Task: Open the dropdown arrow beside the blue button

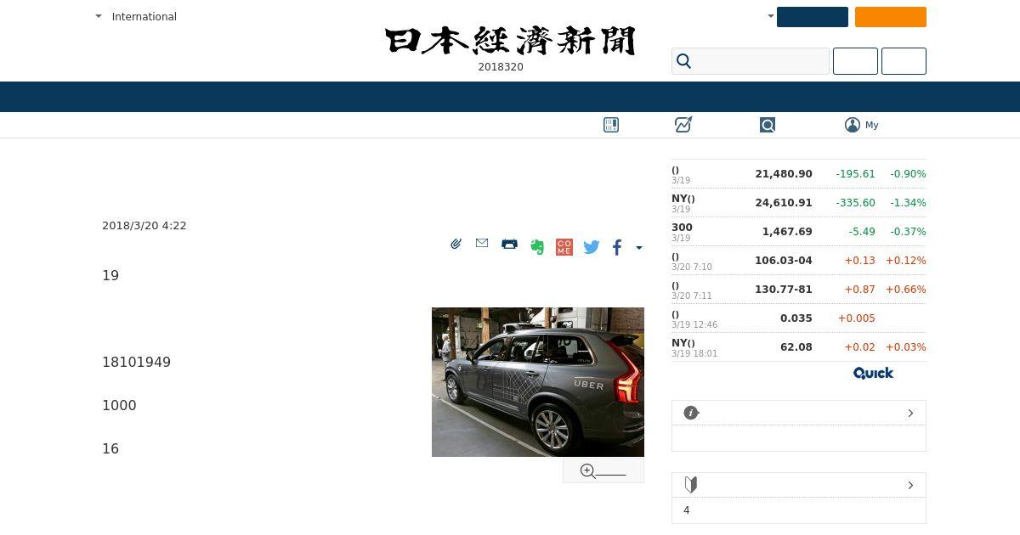Action: click(770, 15)
